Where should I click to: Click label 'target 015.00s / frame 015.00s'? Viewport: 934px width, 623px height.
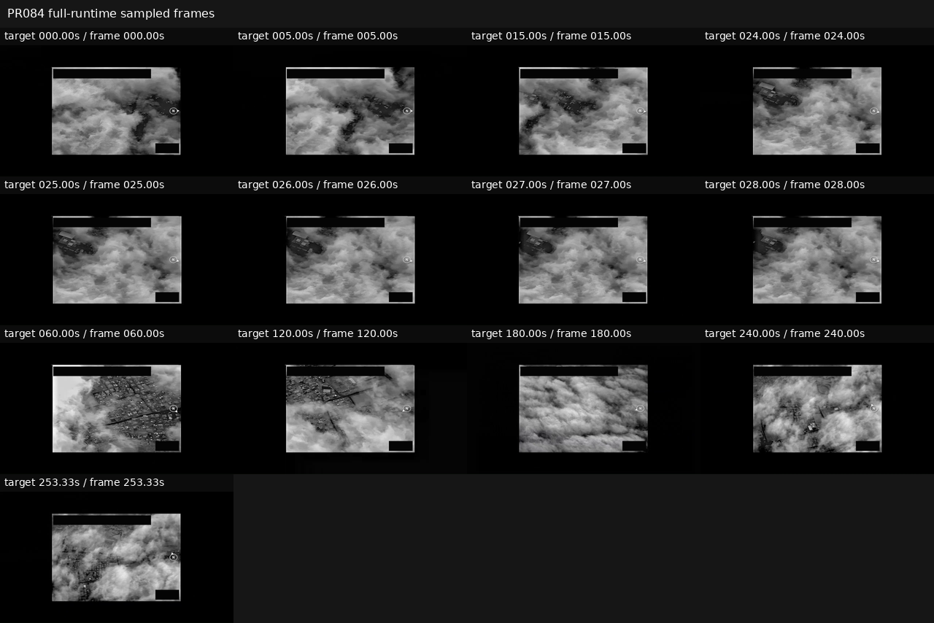pyautogui.click(x=551, y=36)
